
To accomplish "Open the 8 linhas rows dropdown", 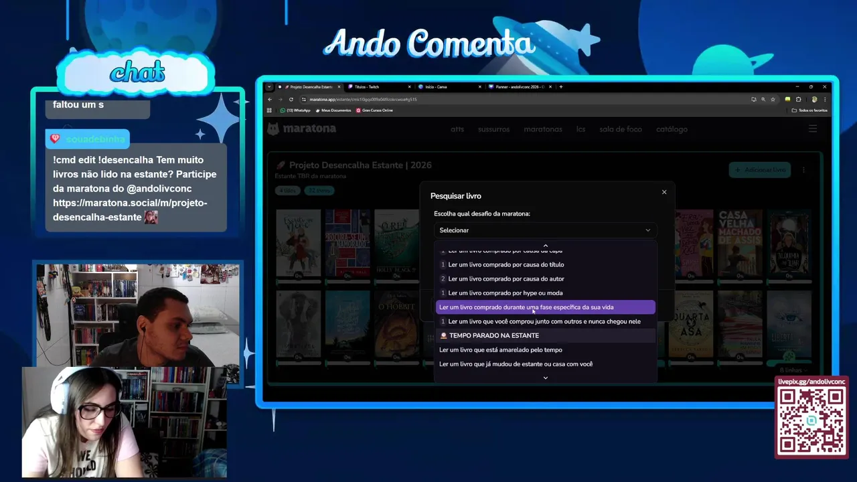I will click(793, 370).
